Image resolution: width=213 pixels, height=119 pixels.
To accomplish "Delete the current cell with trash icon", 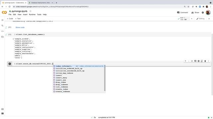I will pyautogui.click(x=205, y=61).
